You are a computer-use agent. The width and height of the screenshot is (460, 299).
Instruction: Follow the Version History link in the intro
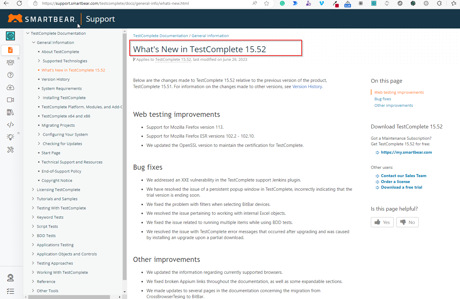[307, 87]
